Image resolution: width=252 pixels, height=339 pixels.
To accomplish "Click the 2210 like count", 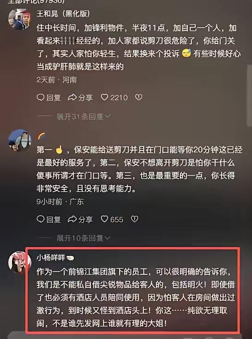I will [x=119, y=98].
